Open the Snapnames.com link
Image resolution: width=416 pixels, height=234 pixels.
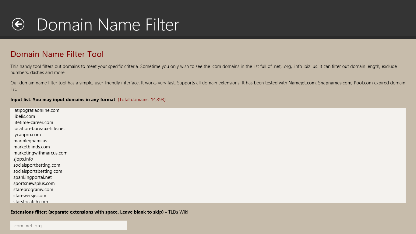(x=334, y=83)
